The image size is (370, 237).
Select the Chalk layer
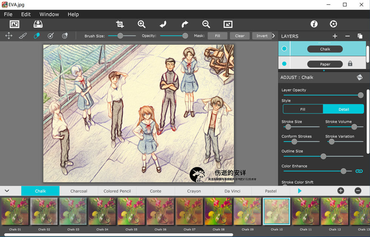(x=325, y=49)
